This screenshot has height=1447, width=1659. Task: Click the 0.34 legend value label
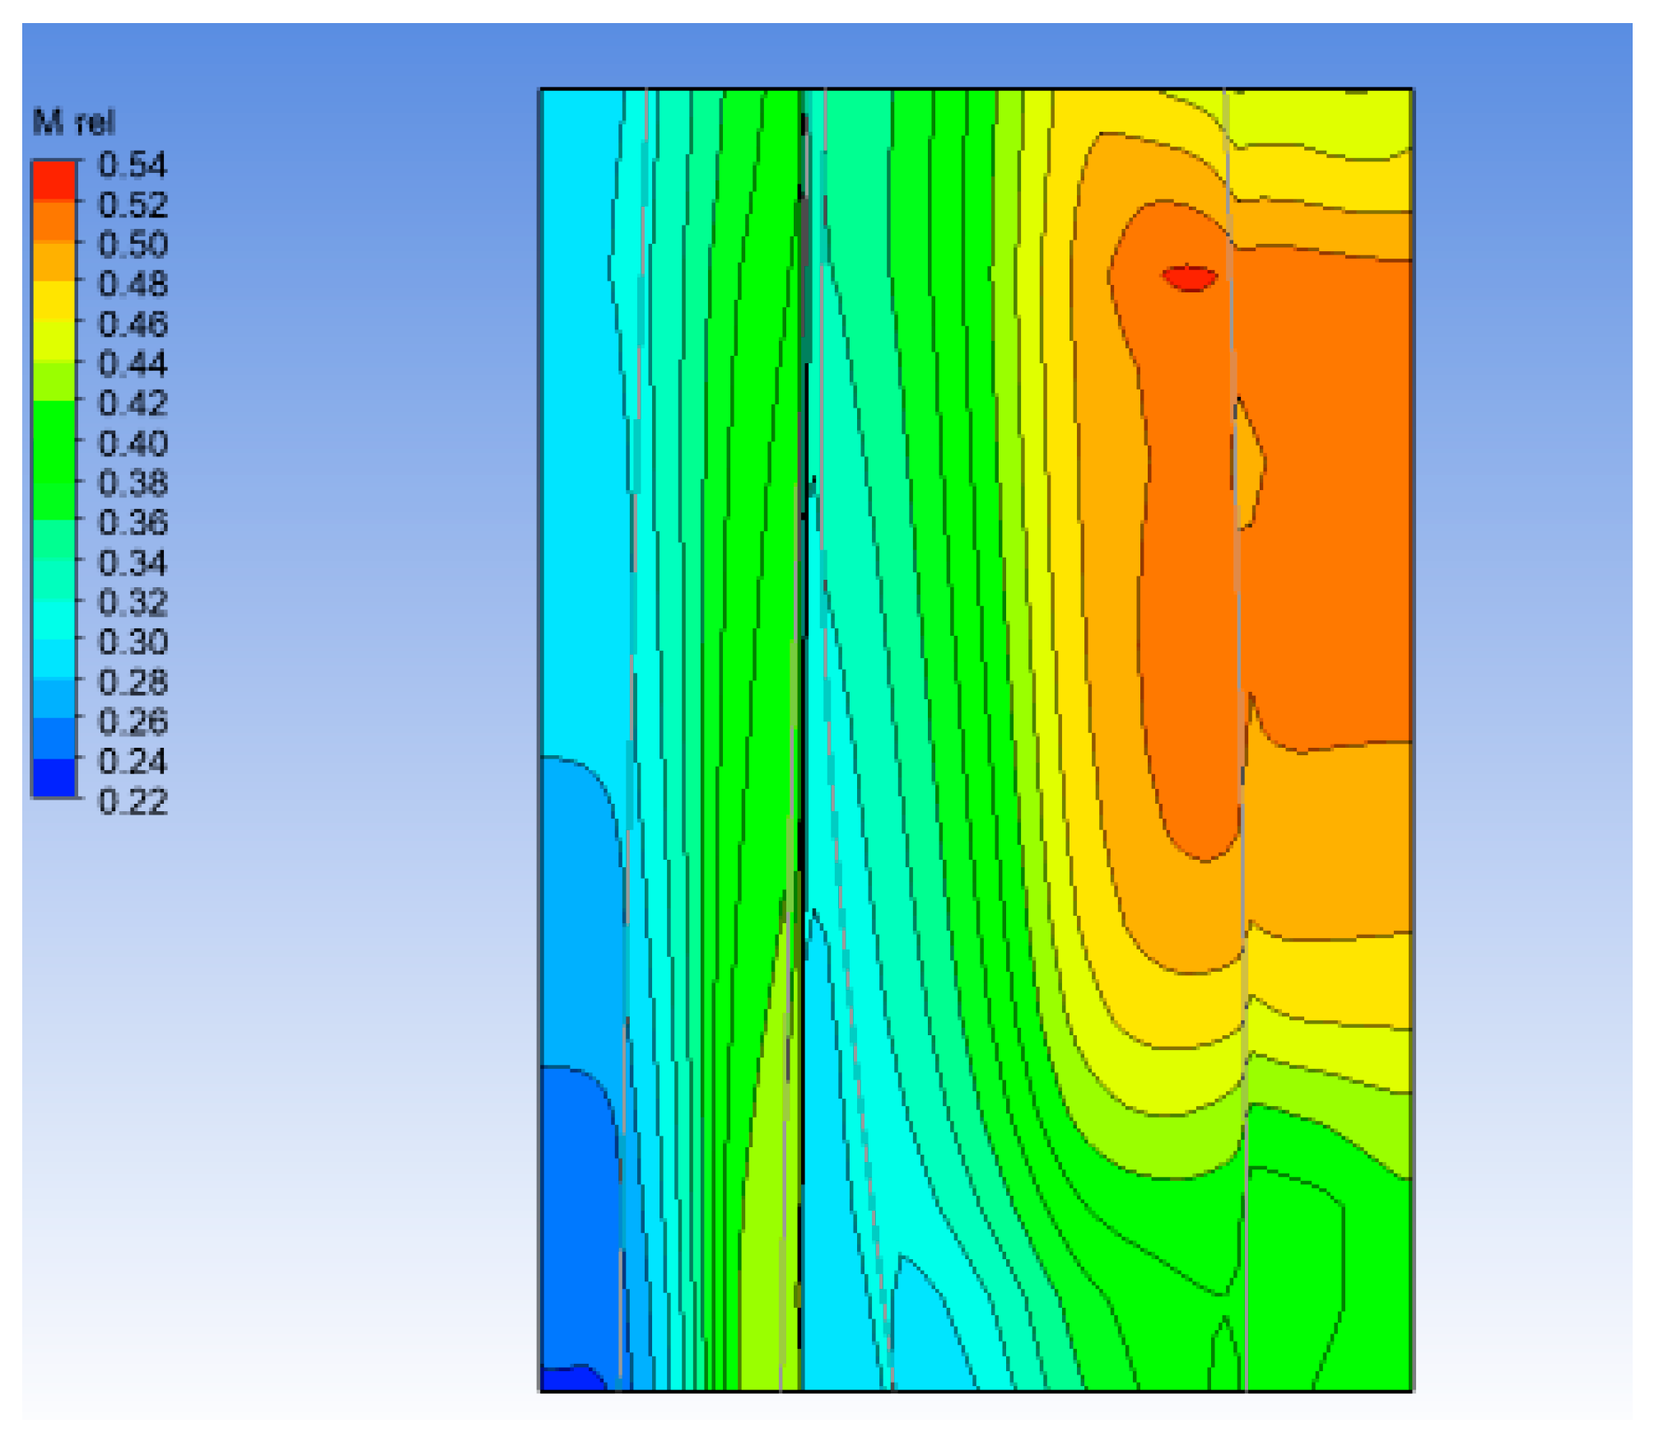click(x=132, y=562)
